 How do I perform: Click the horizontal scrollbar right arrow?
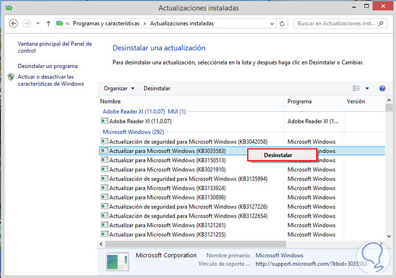tap(381, 244)
